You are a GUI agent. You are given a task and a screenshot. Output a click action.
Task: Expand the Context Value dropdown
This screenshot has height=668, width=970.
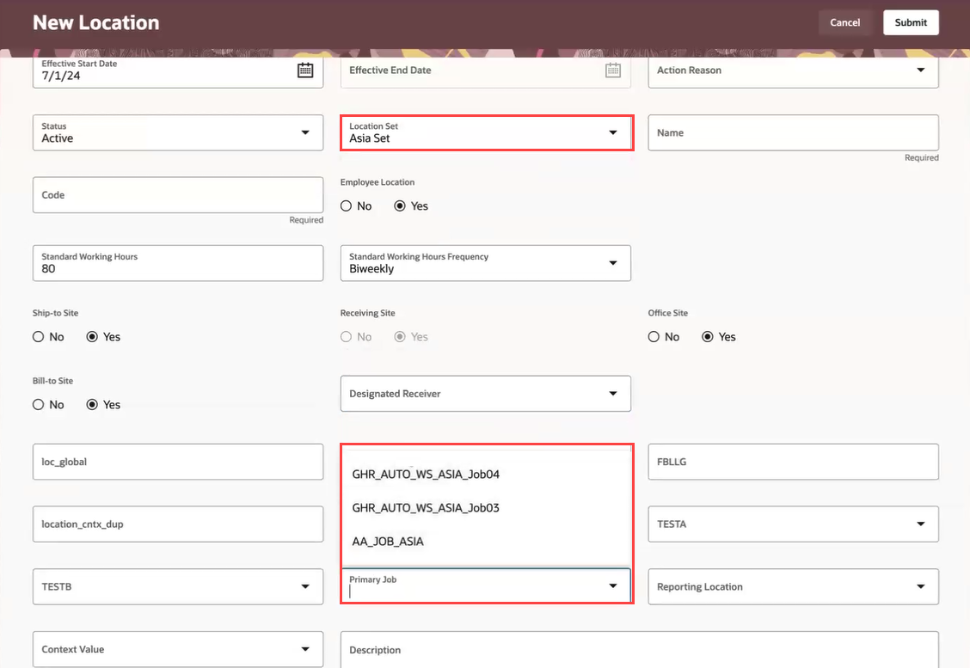[305, 649]
